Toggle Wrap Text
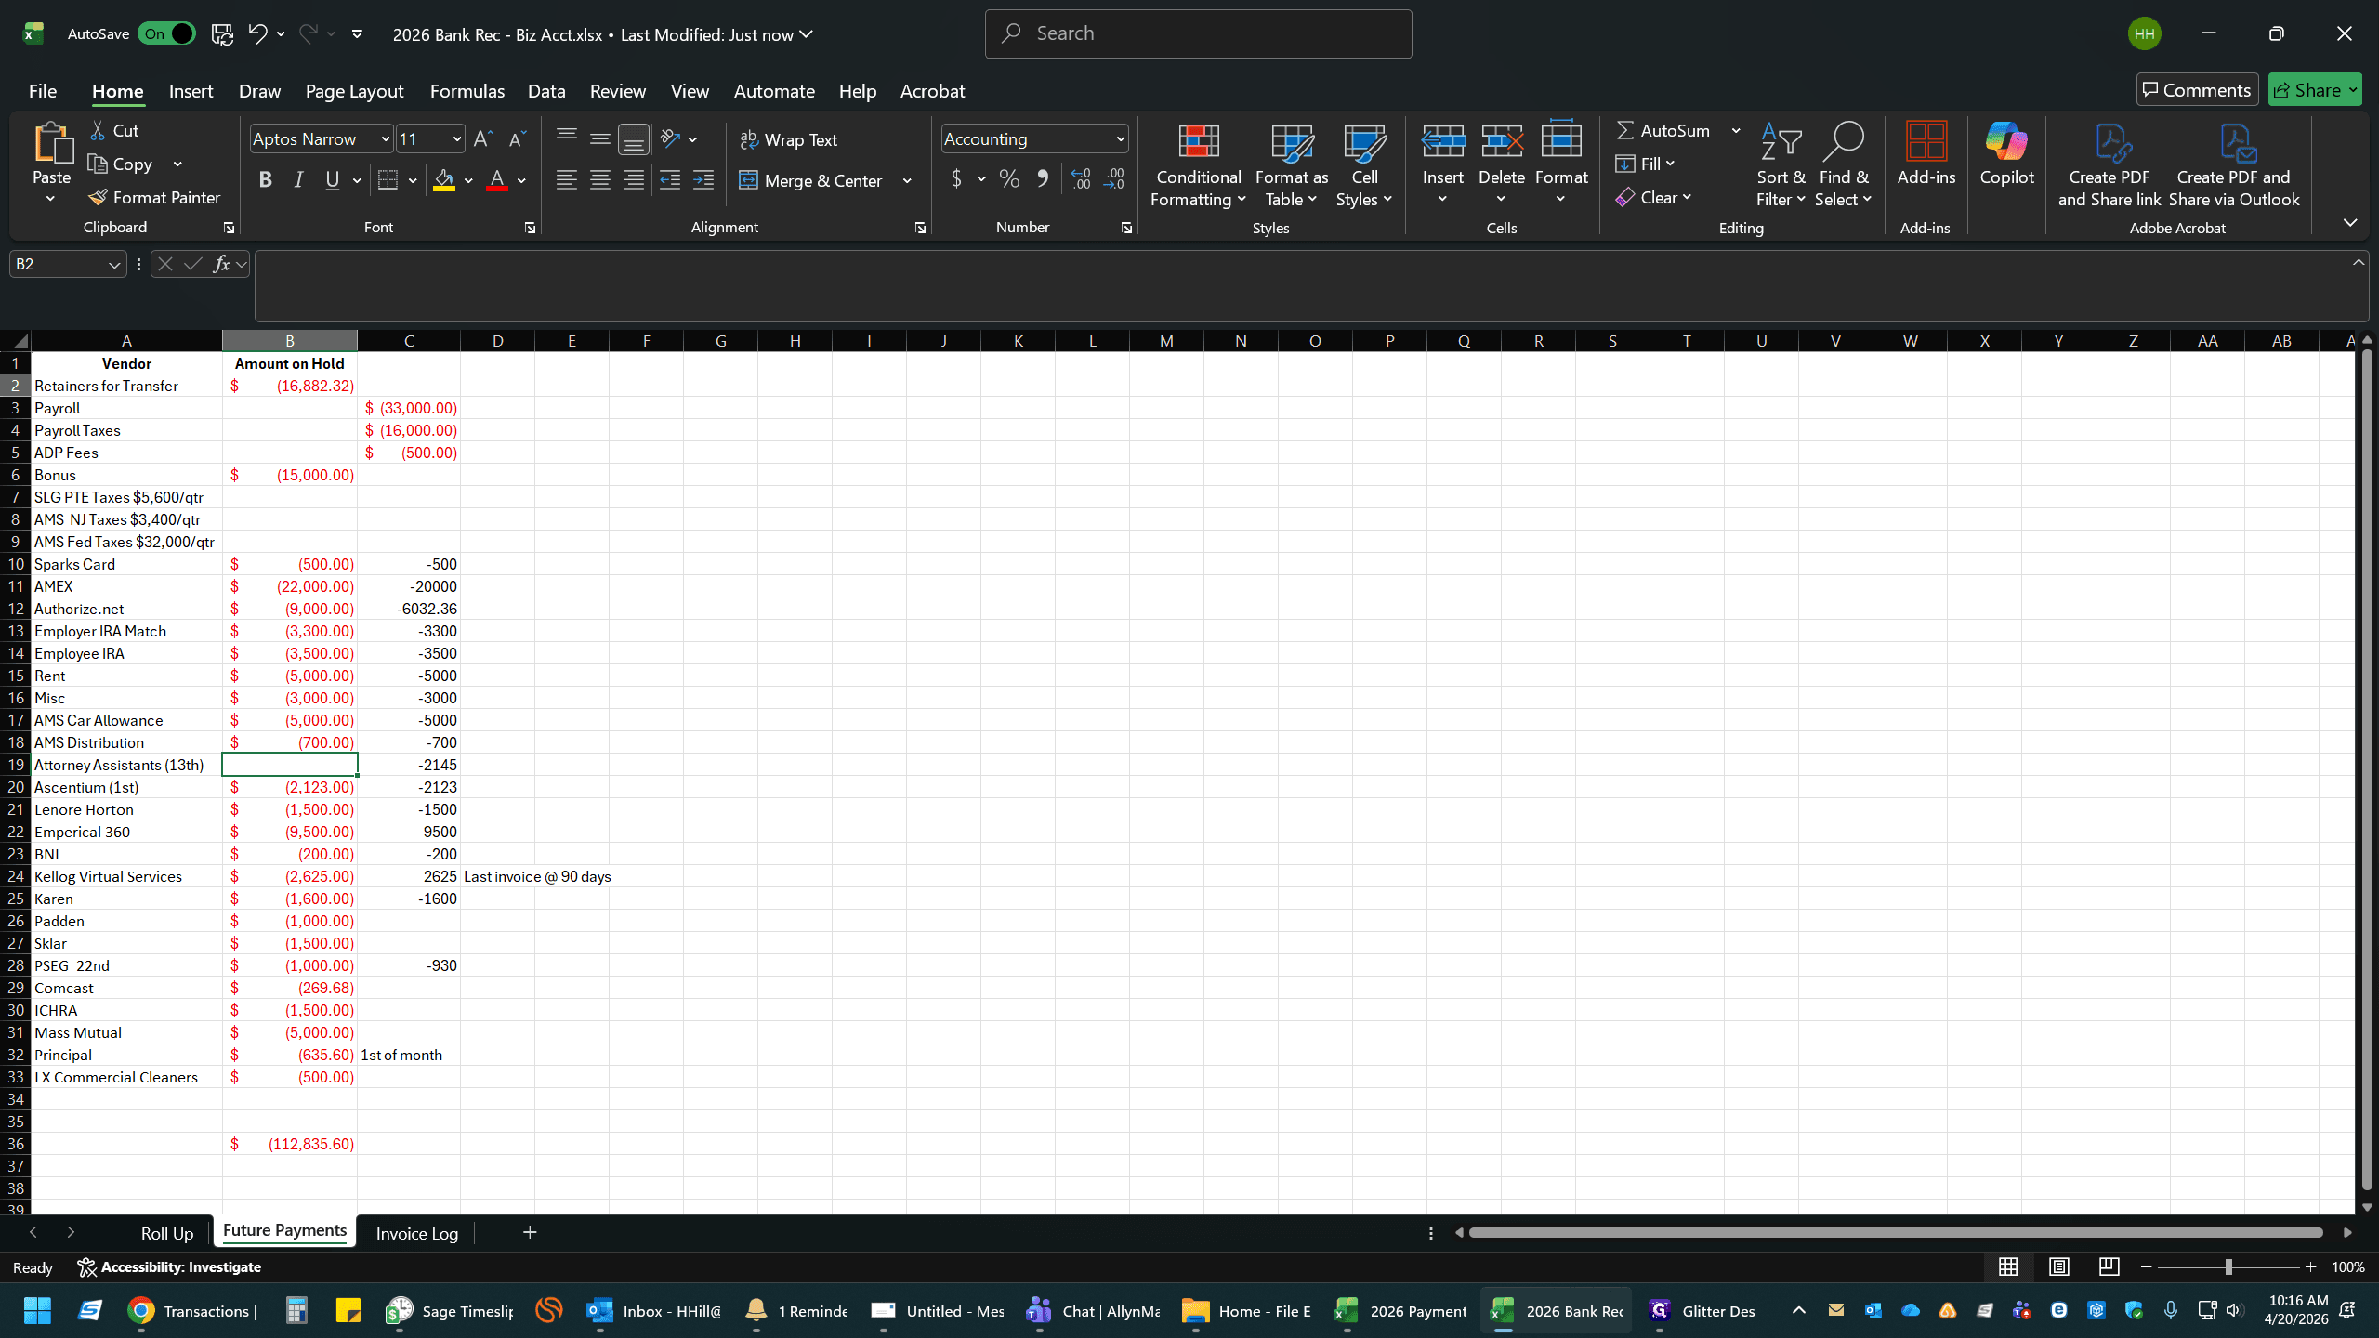This screenshot has width=2379, height=1338. point(788,139)
